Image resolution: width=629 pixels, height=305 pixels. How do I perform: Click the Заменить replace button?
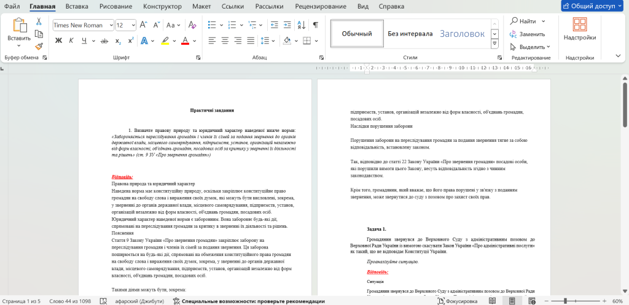527,34
